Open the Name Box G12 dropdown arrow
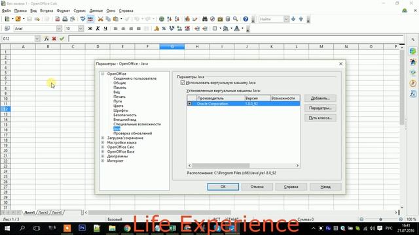The width and height of the screenshot is (419, 235). tap(37, 39)
